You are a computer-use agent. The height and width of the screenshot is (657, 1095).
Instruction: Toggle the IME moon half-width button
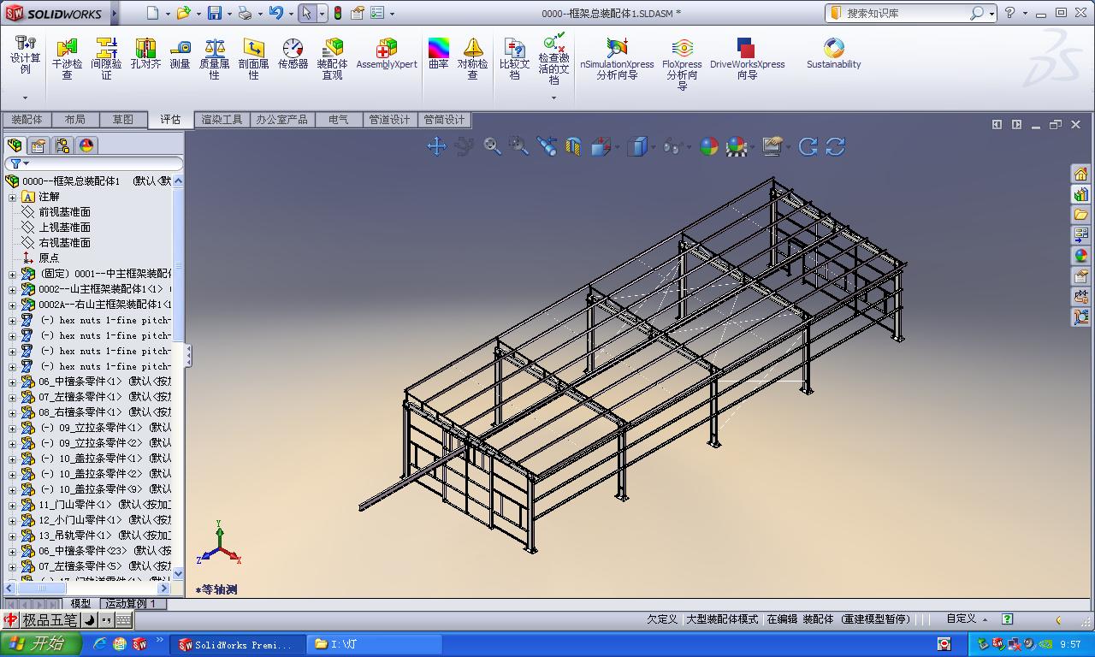point(90,620)
